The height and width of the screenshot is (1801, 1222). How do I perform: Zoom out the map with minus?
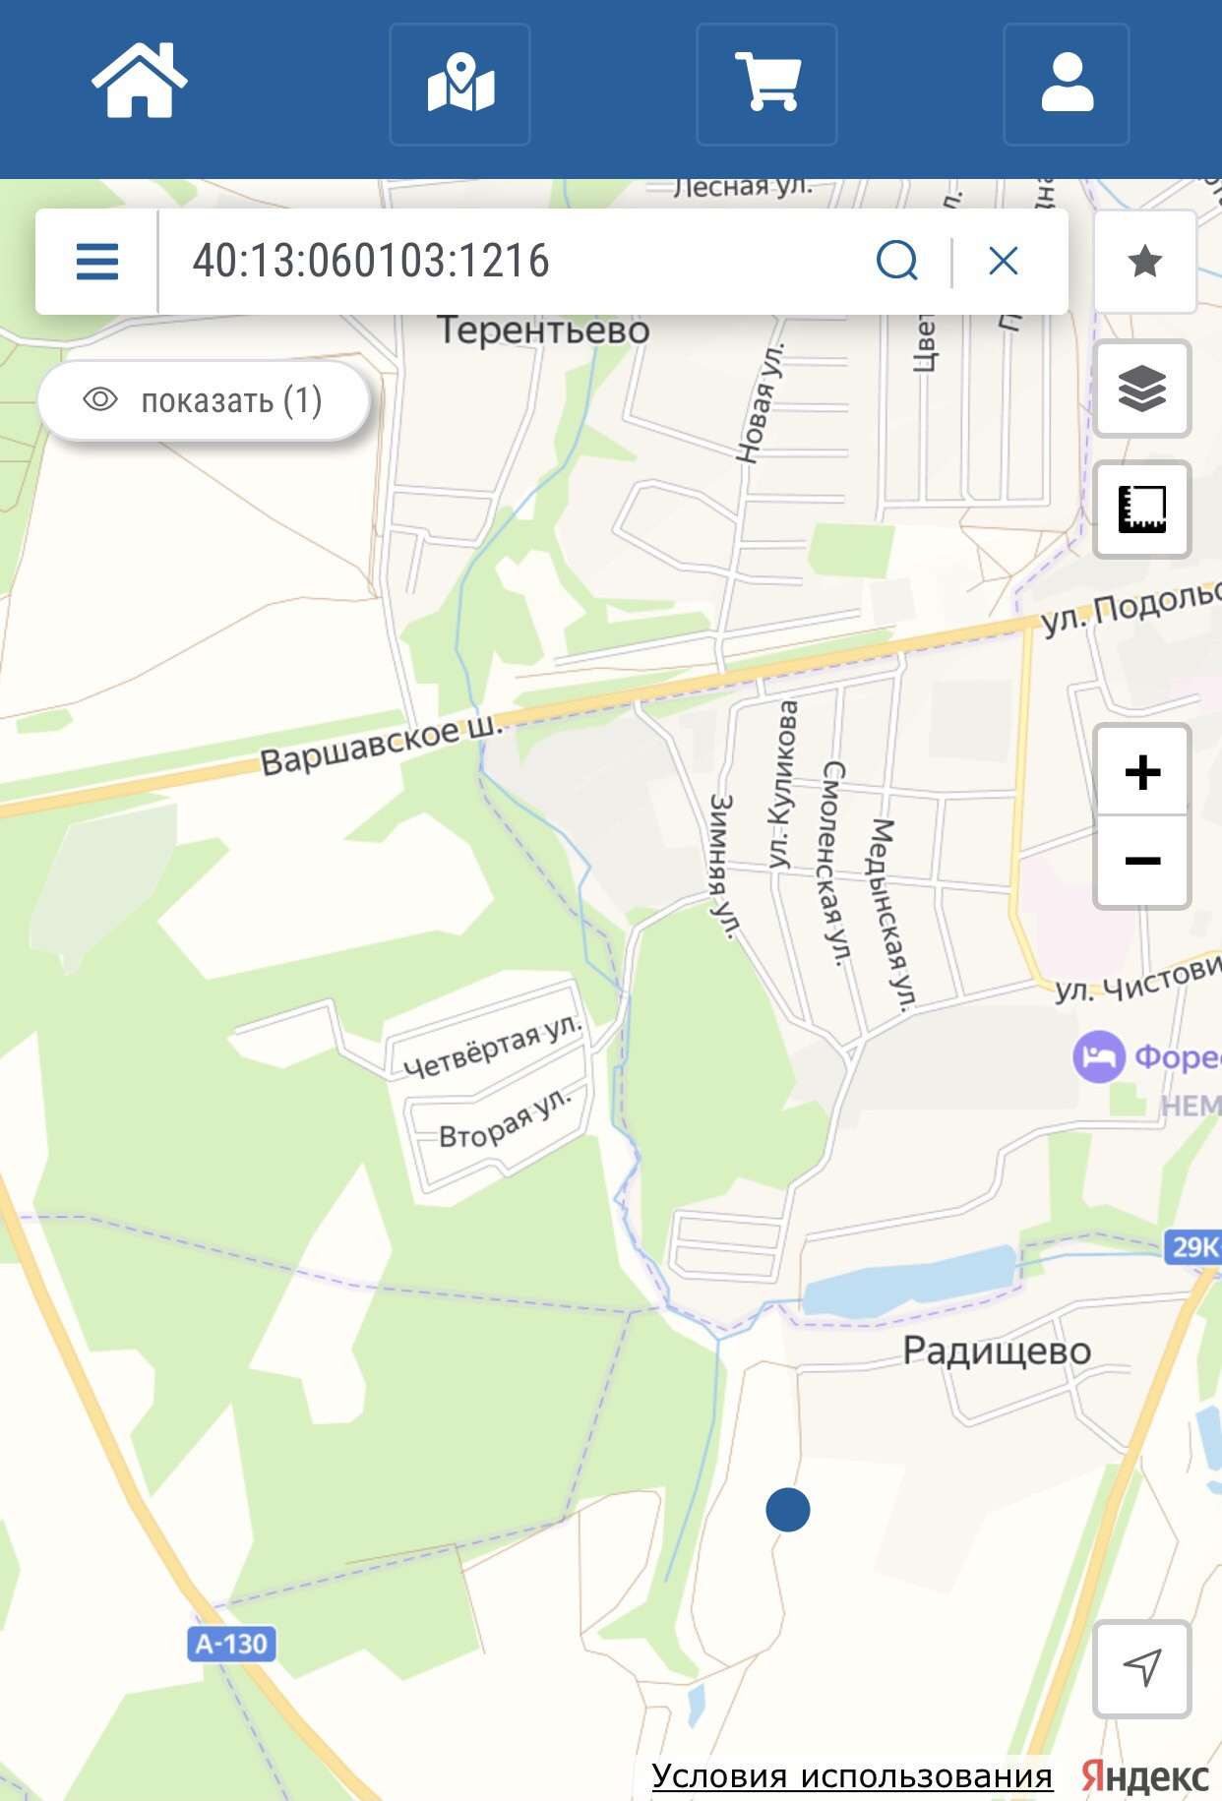[1142, 862]
